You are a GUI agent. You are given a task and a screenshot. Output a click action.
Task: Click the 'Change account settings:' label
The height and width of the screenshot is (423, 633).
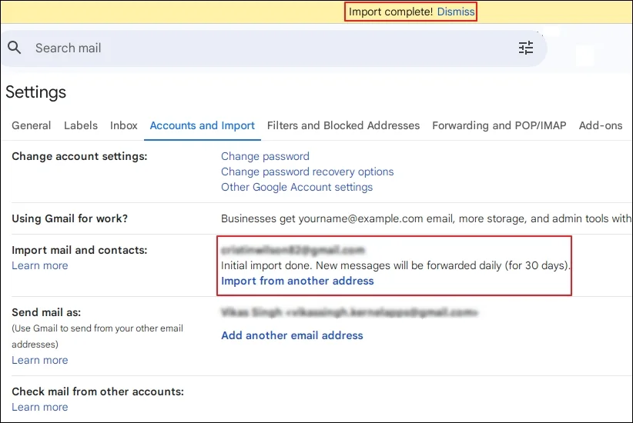tap(79, 156)
